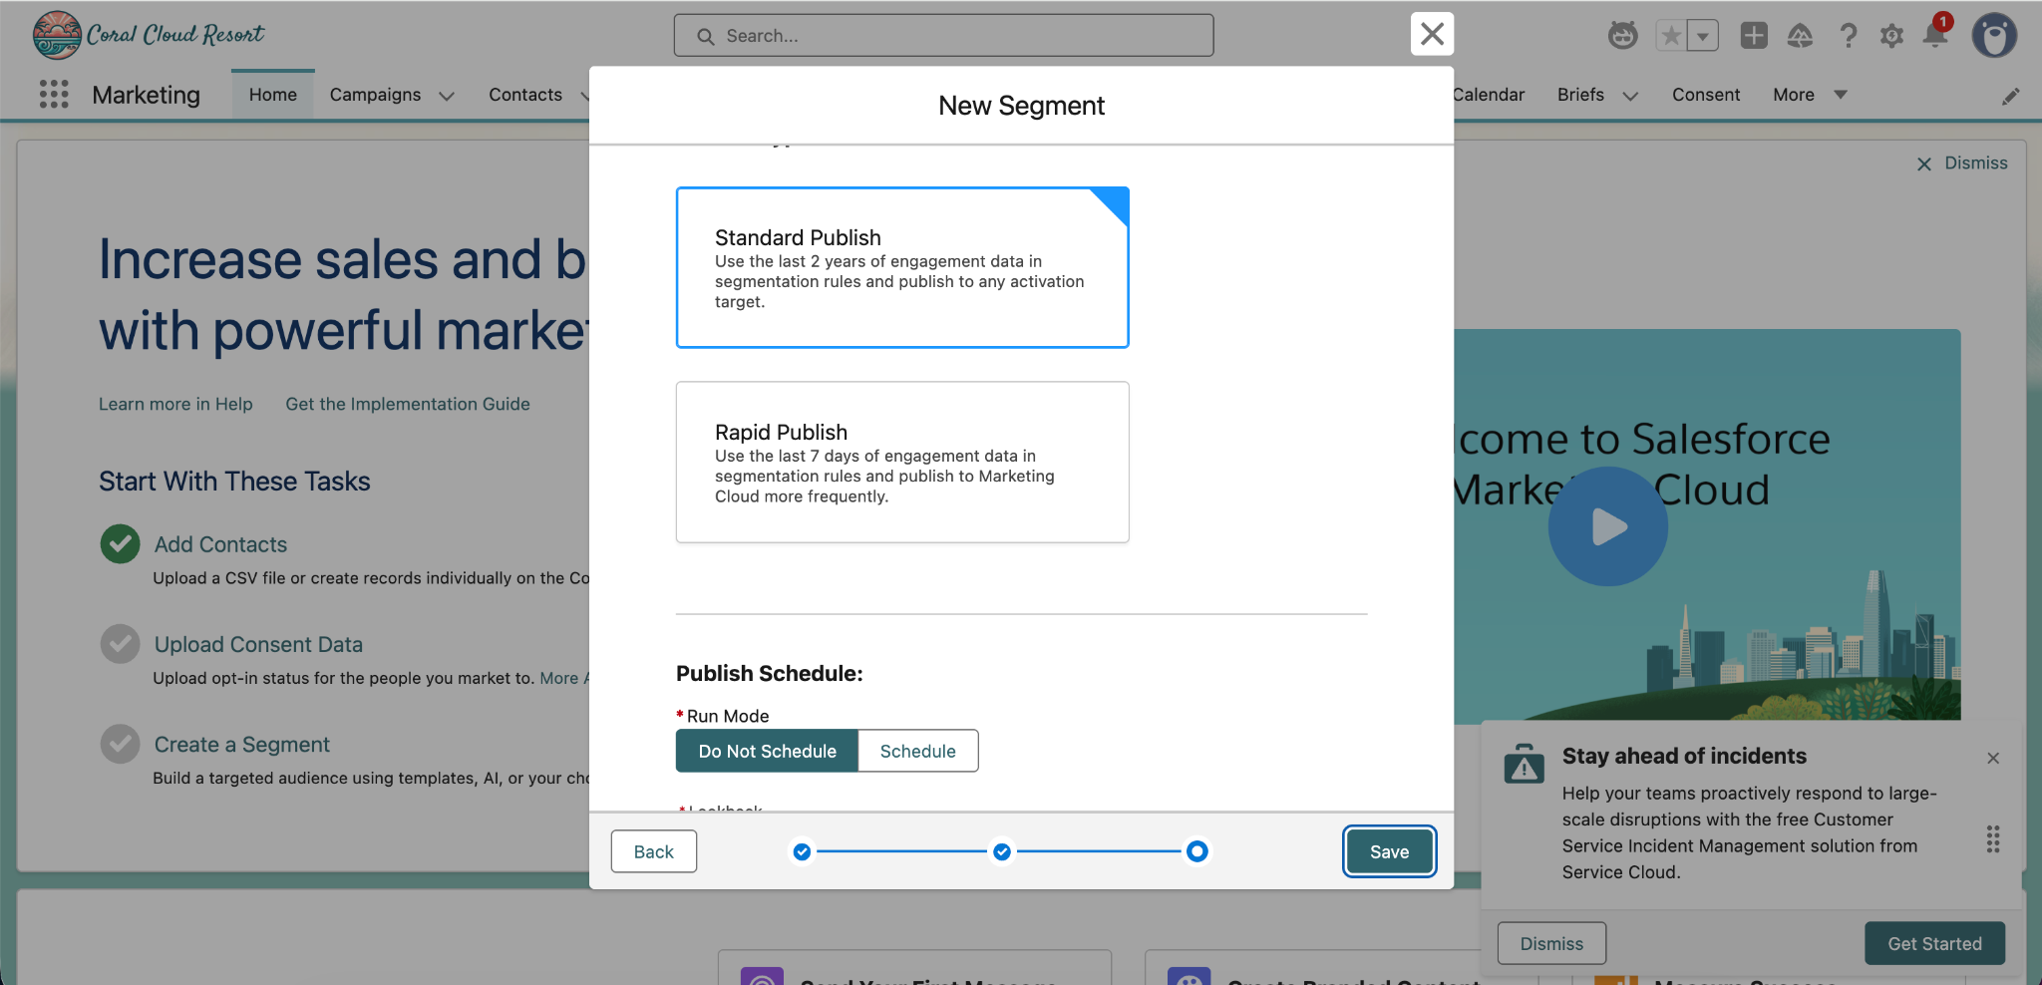
Task: Click the Upload Consent Data checkmark icon
Action: (x=120, y=644)
